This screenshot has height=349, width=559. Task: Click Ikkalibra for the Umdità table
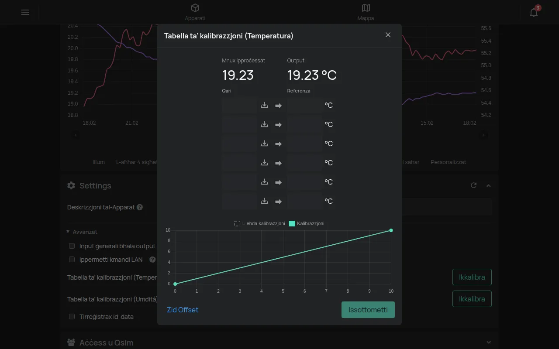tap(472, 299)
